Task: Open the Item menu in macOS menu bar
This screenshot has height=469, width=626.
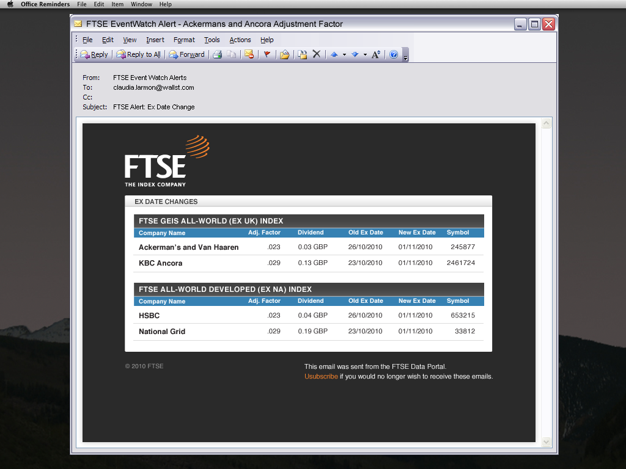Action: (117, 4)
